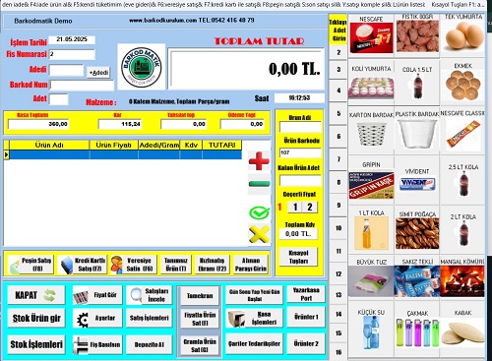Click the +Adedi button
Screen dimensions: 492x361
(x=98, y=73)
